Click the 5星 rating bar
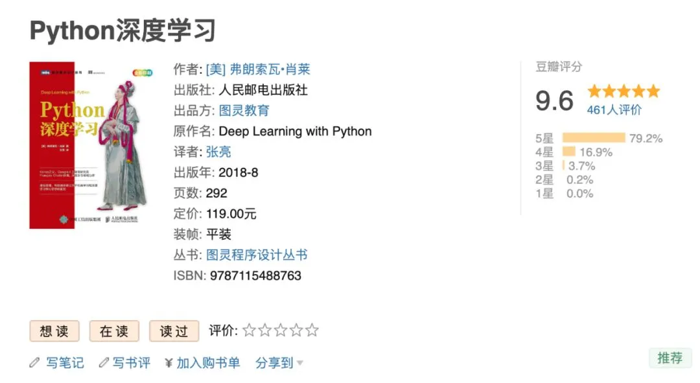The image size is (700, 383). tap(594, 137)
